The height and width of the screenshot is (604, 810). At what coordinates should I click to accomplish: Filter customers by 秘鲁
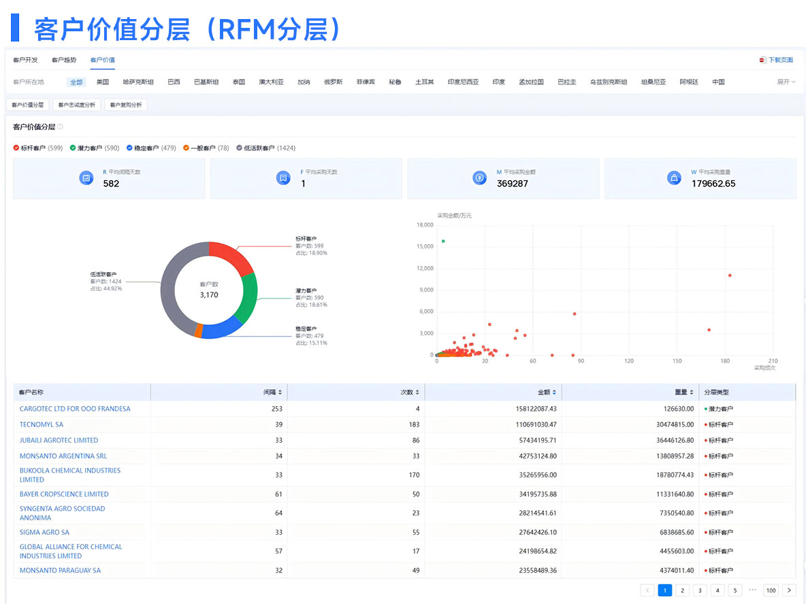[x=395, y=82]
